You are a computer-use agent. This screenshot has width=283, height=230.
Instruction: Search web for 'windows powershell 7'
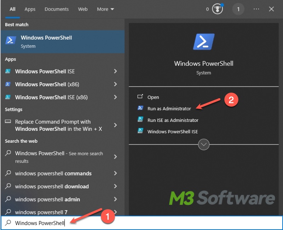[63, 211]
